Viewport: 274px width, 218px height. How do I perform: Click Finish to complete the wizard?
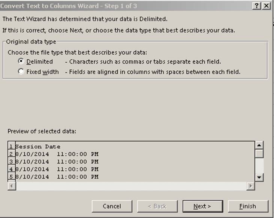247,206
